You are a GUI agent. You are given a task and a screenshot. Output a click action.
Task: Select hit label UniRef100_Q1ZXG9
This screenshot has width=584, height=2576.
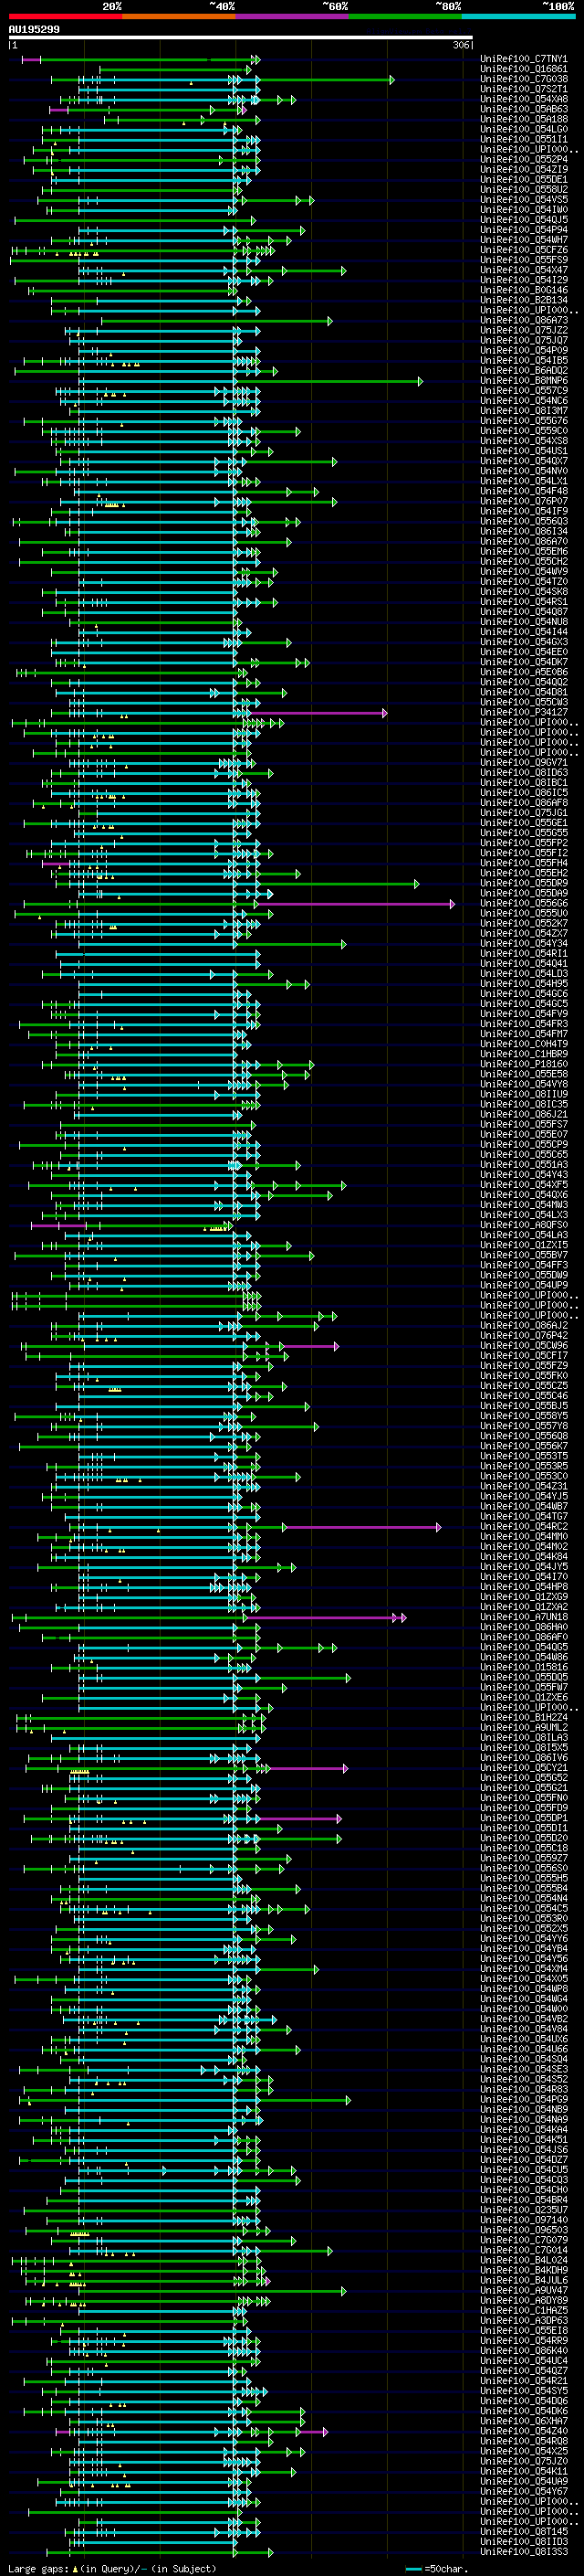coord(524,1596)
